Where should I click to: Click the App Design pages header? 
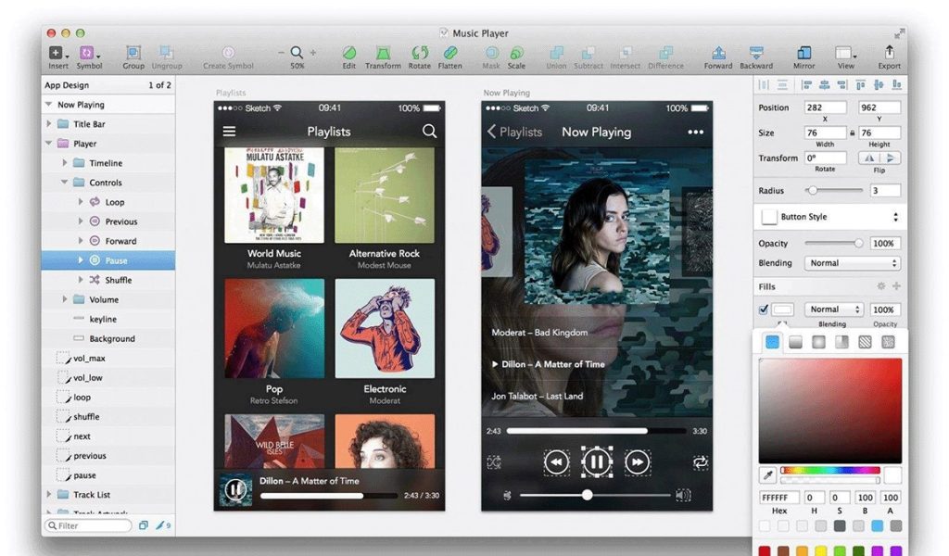point(108,85)
